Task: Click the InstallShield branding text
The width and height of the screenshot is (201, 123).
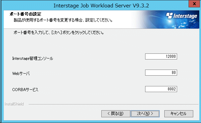Action: [14, 104]
